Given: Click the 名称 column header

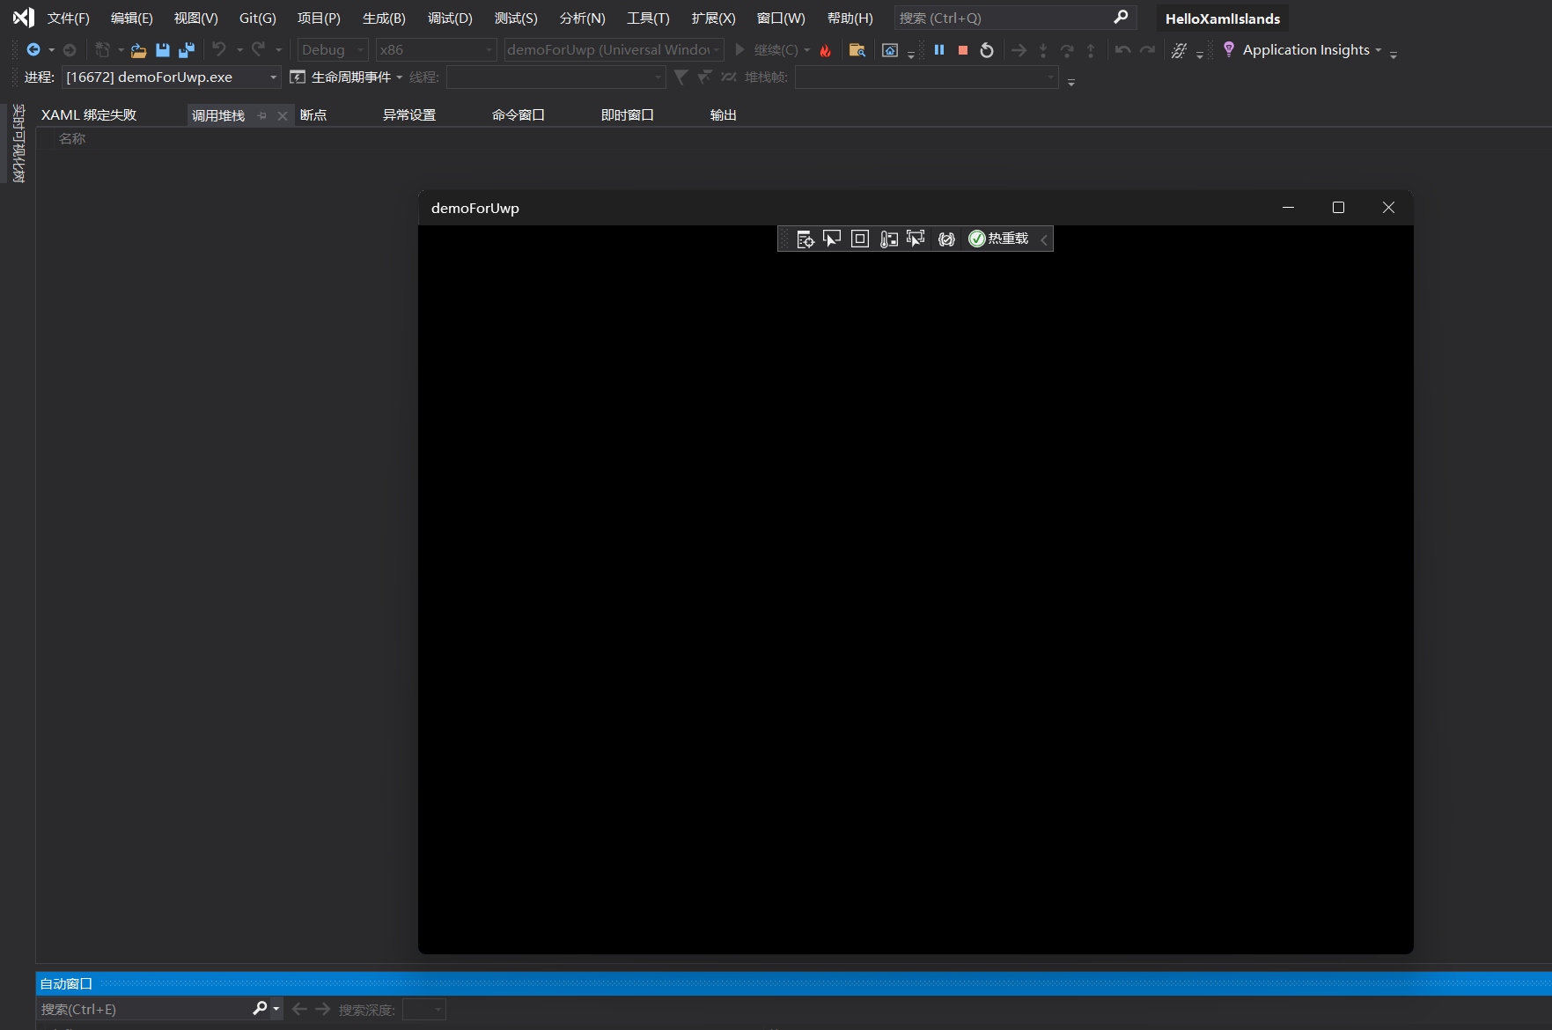Looking at the screenshot, I should coord(72,139).
